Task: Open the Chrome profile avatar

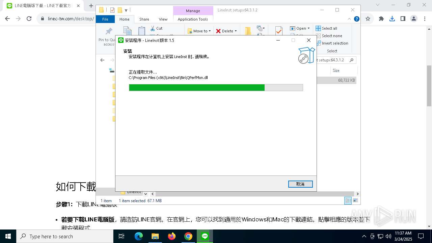Action: [414, 19]
